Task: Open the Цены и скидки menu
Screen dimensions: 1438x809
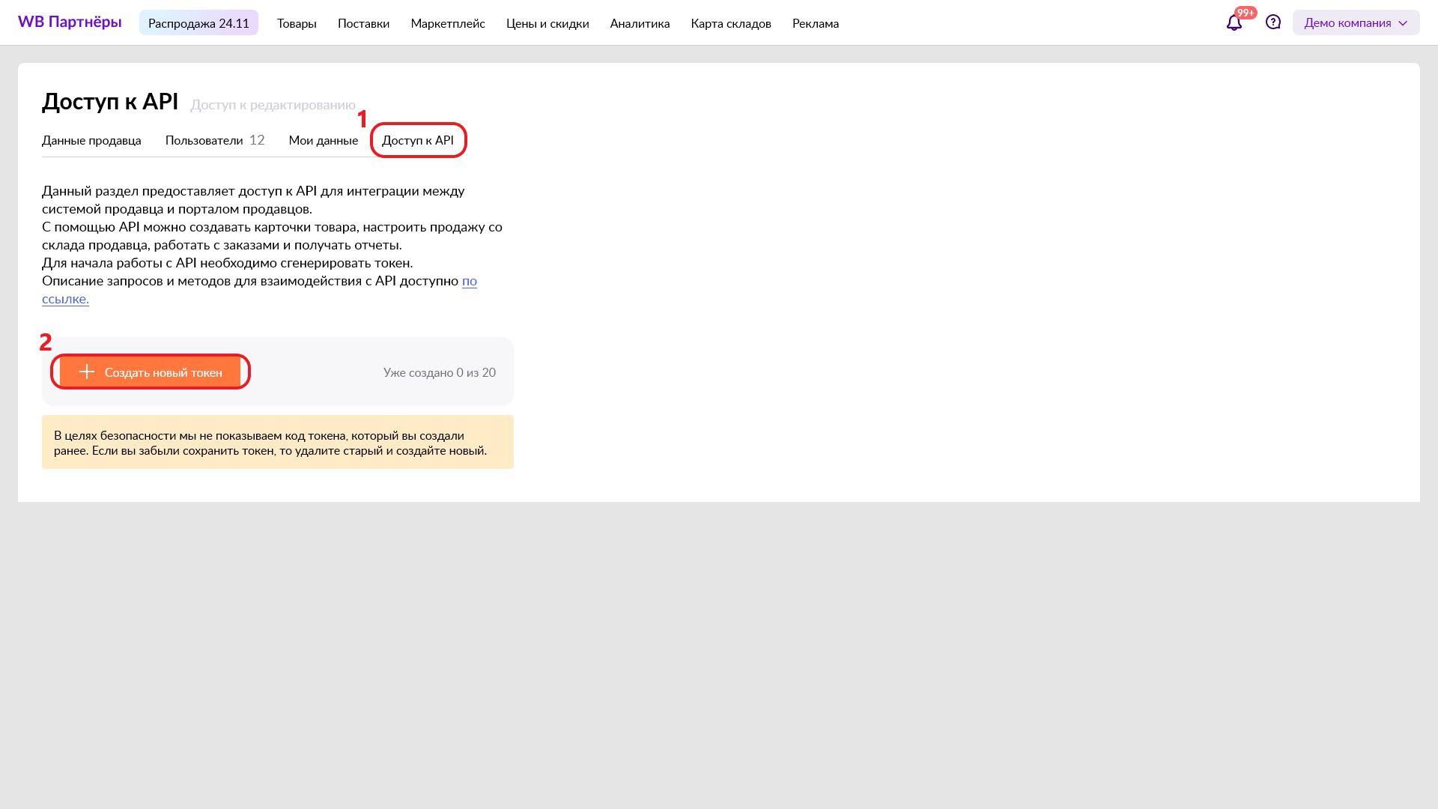Action: click(547, 23)
